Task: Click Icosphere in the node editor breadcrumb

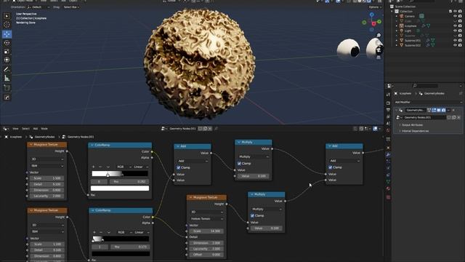Action: pos(16,137)
